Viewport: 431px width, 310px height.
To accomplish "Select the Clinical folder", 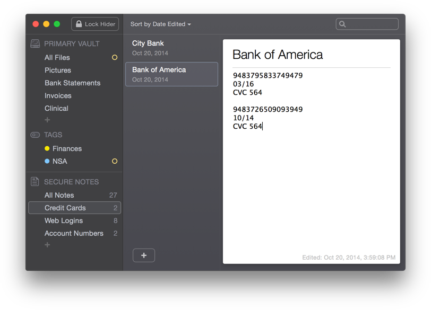I will point(56,108).
